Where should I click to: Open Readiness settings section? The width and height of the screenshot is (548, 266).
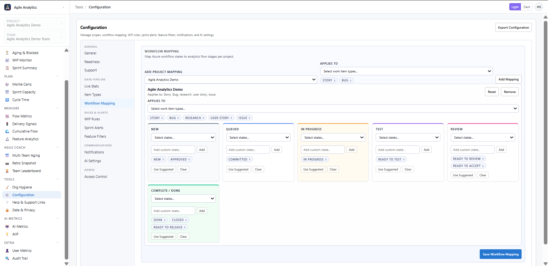92,62
